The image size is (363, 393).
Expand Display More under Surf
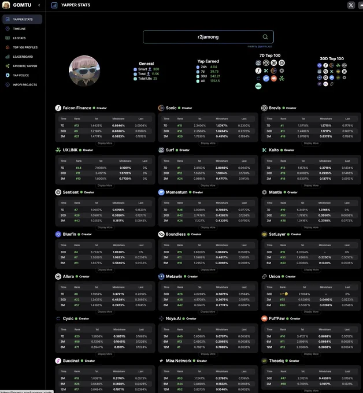tap(208, 186)
